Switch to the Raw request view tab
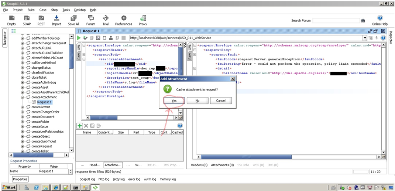The width and height of the screenshot is (395, 191). [x=79, y=56]
